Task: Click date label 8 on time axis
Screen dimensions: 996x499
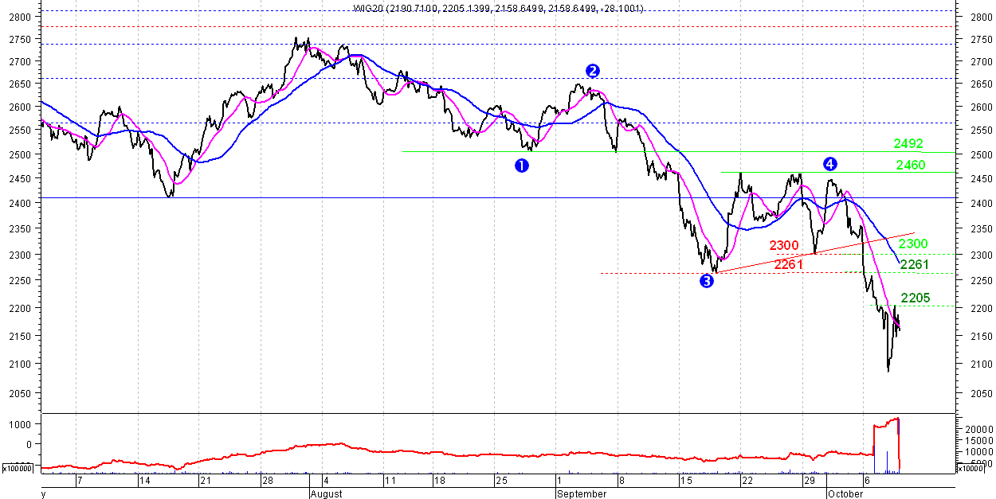Action: click(621, 481)
